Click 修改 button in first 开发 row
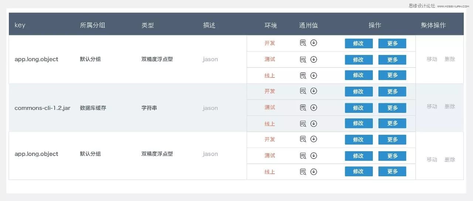This screenshot has width=473, height=201. coord(358,44)
